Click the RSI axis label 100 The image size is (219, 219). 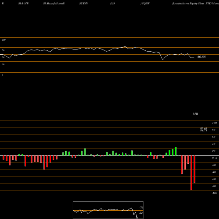tap(4, 40)
